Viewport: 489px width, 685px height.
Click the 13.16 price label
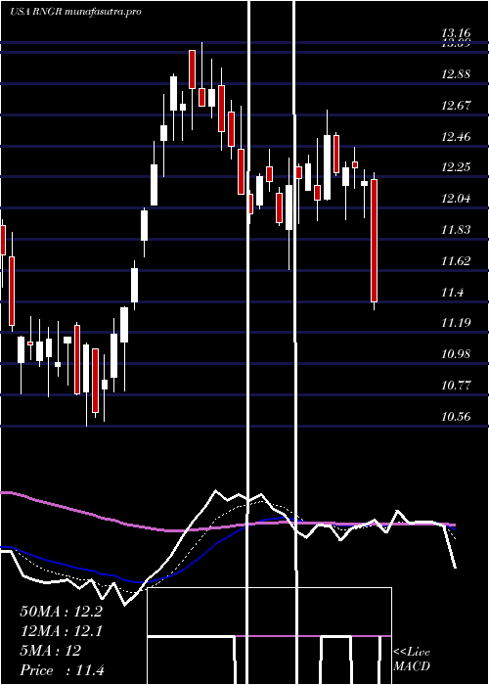(x=456, y=32)
